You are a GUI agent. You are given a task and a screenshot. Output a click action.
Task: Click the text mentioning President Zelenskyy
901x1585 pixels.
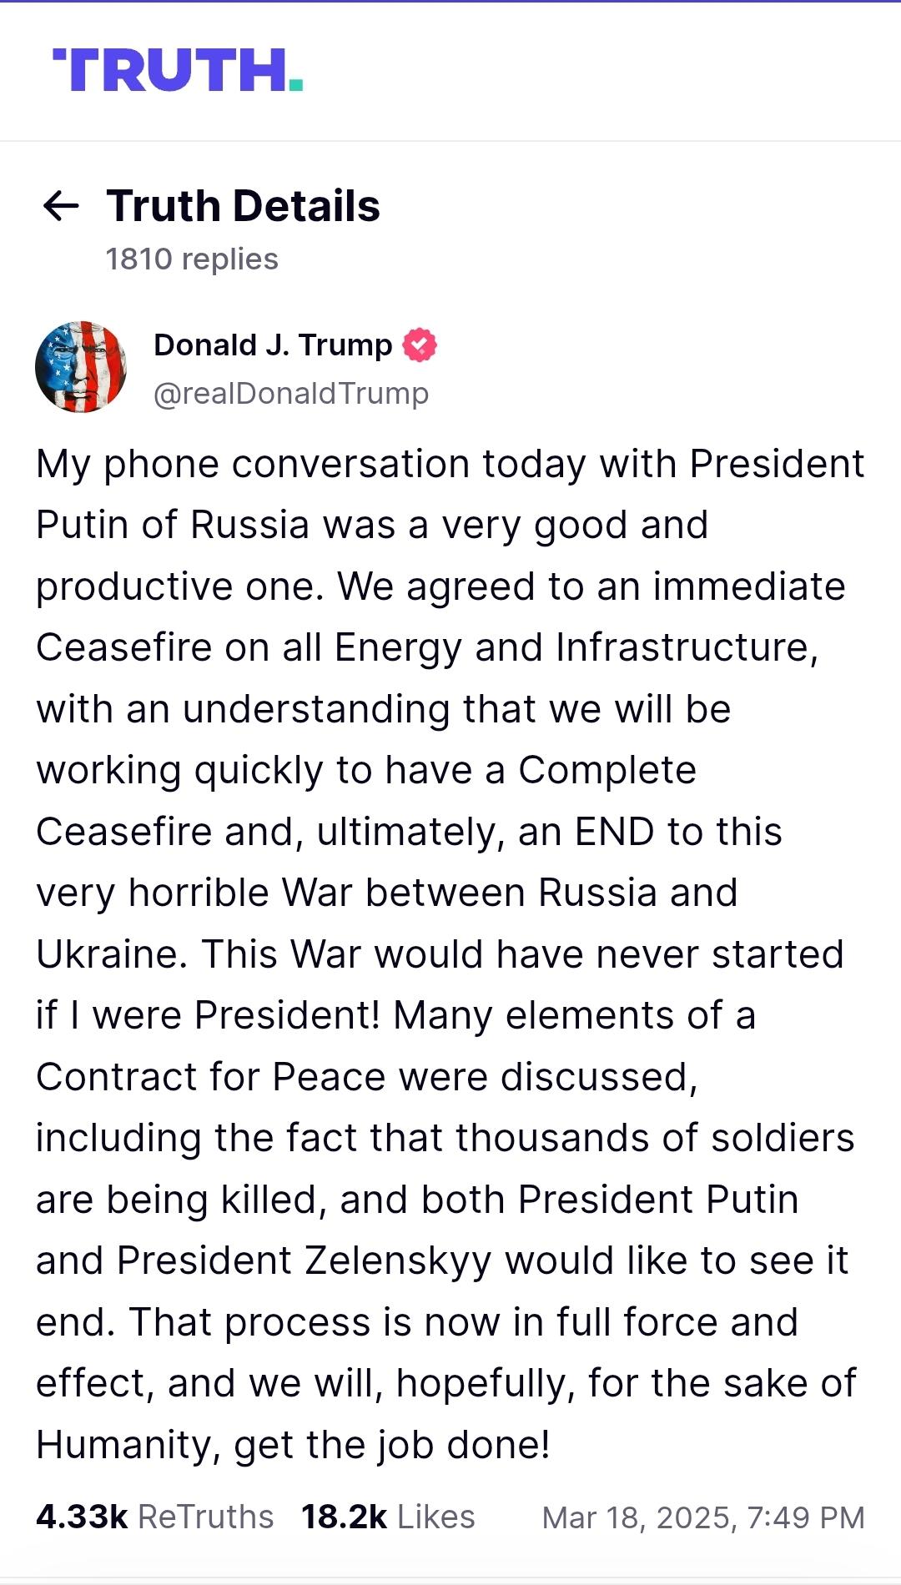pos(304,1260)
